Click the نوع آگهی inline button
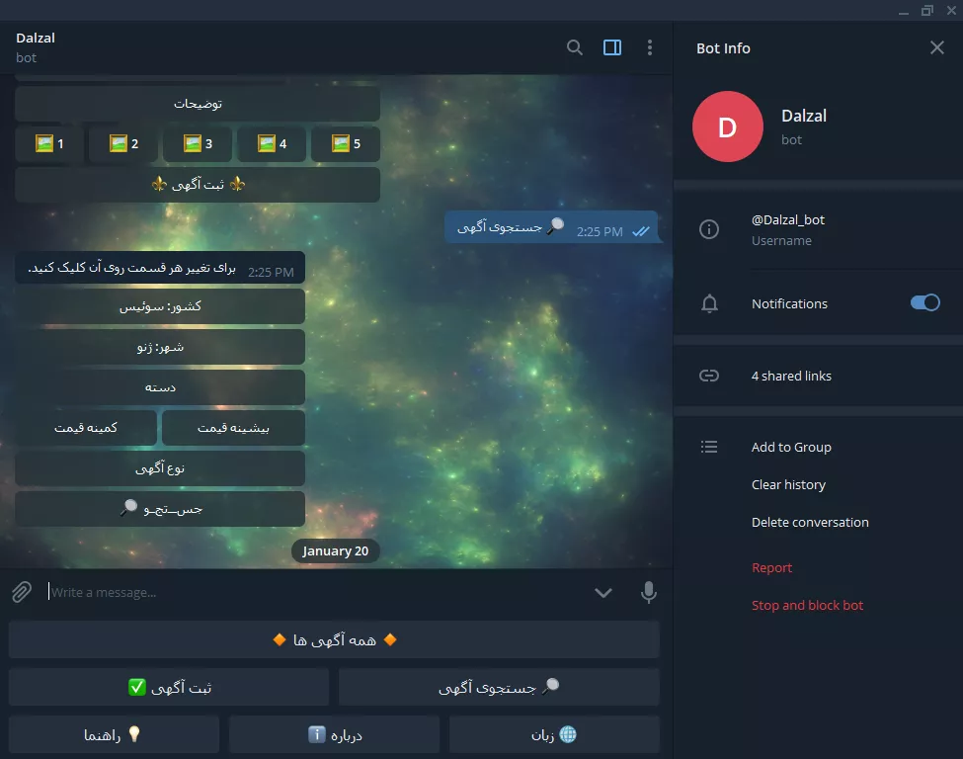 tap(160, 468)
